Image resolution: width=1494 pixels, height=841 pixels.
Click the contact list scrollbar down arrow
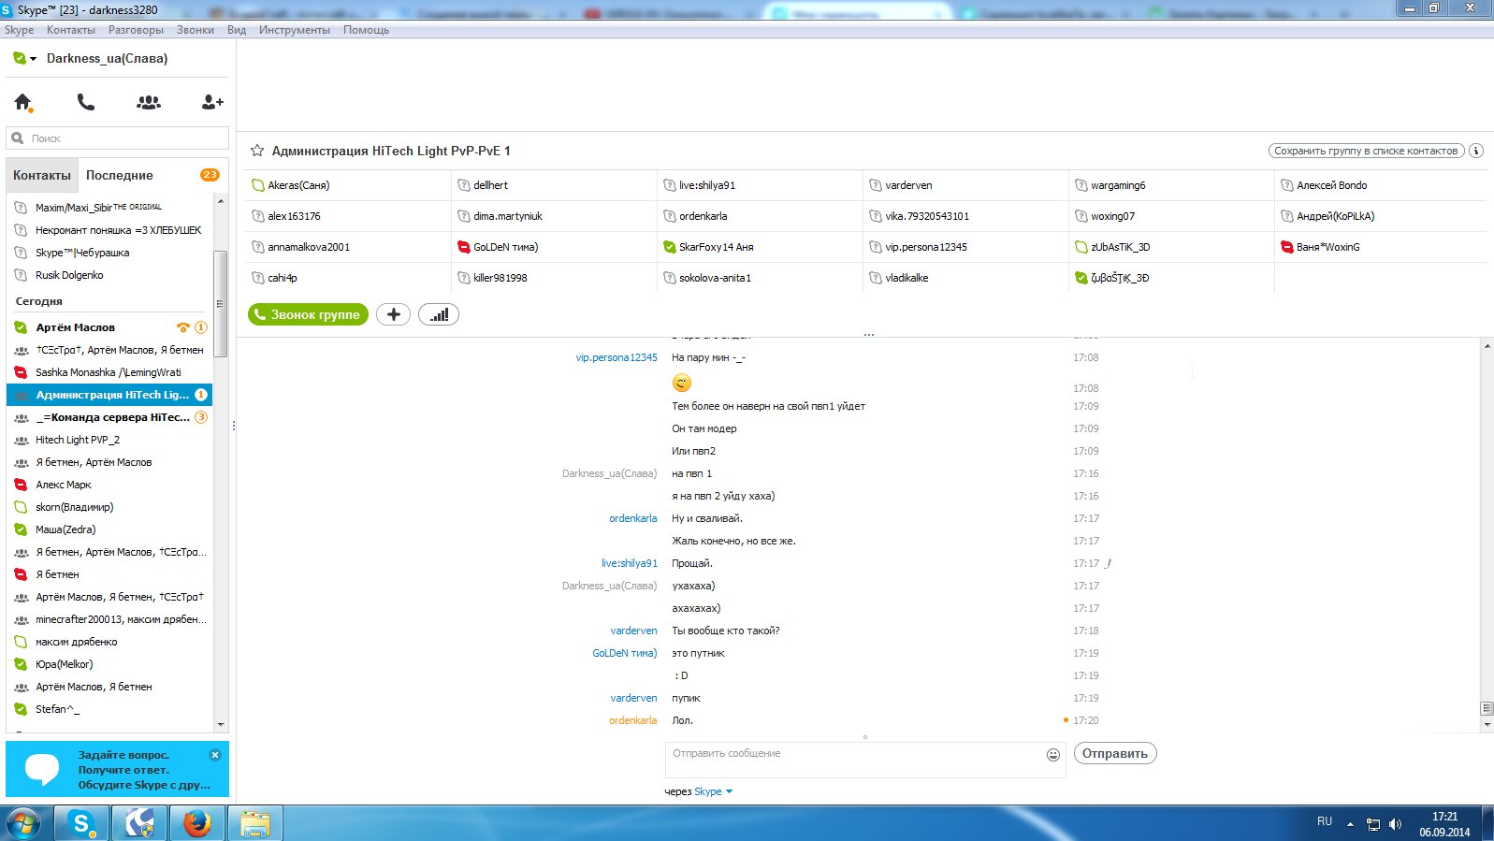[221, 725]
